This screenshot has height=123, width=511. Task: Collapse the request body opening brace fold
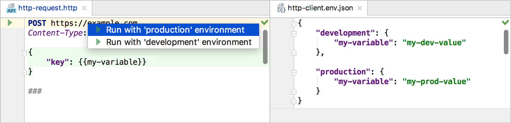24,53
